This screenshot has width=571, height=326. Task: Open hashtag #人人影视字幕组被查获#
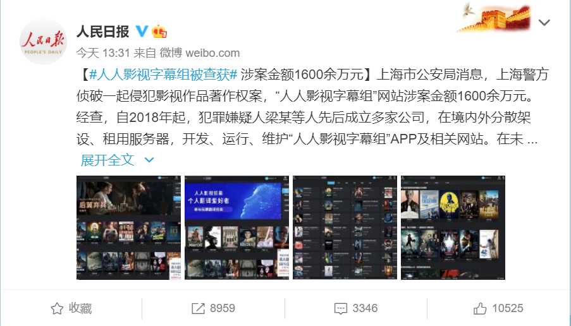tap(163, 75)
